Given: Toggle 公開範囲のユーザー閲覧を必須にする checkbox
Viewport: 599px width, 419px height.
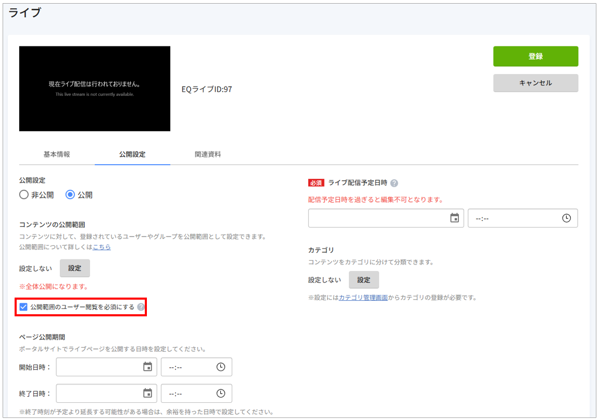Looking at the screenshot, I should pyautogui.click(x=23, y=307).
